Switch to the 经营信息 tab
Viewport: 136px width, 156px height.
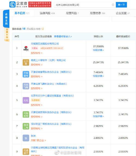coord(98,13)
